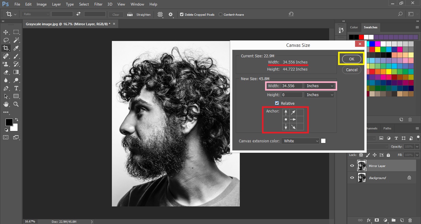Open the Canvas extension color dropdown
Screen dimensions: 421x224
pyautogui.click(x=300, y=141)
